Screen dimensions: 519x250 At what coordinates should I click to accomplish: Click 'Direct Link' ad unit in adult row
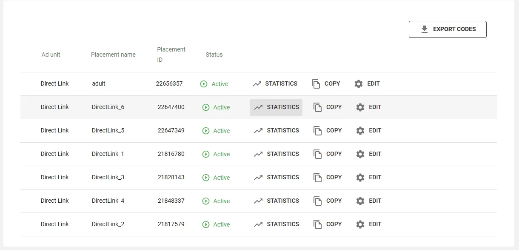[x=54, y=83]
